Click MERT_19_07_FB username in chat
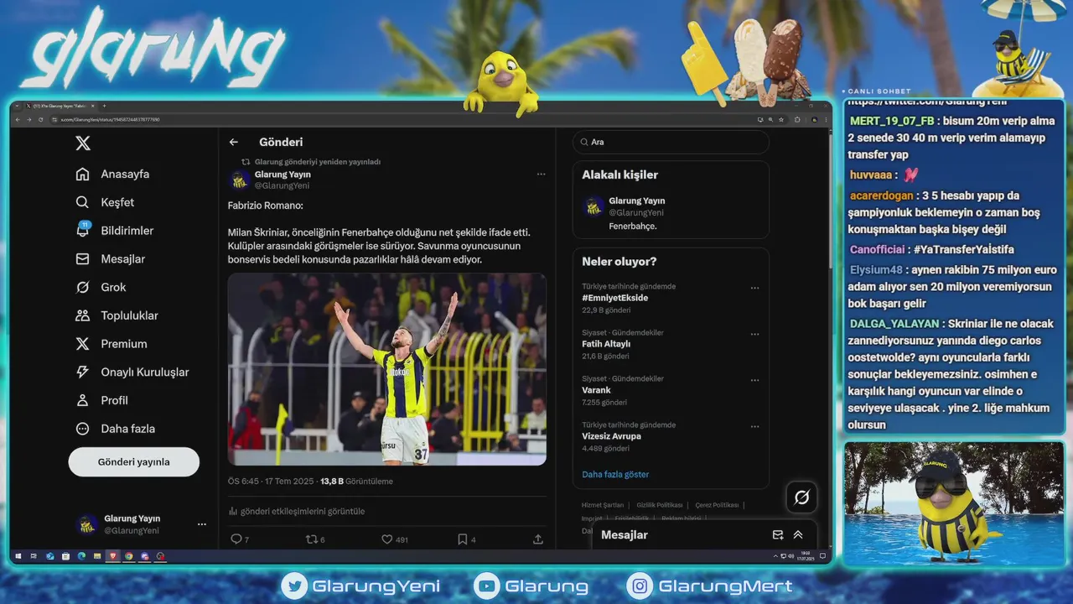 (892, 121)
